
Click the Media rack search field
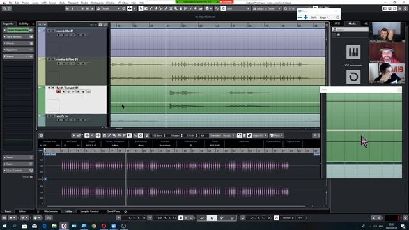pyautogui.click(x=350, y=29)
